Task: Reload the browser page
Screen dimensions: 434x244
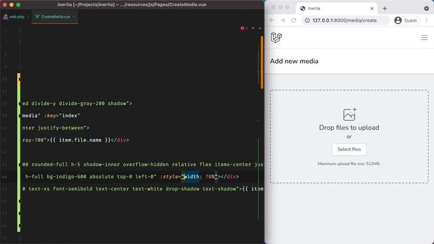Action: pyautogui.click(x=294, y=20)
